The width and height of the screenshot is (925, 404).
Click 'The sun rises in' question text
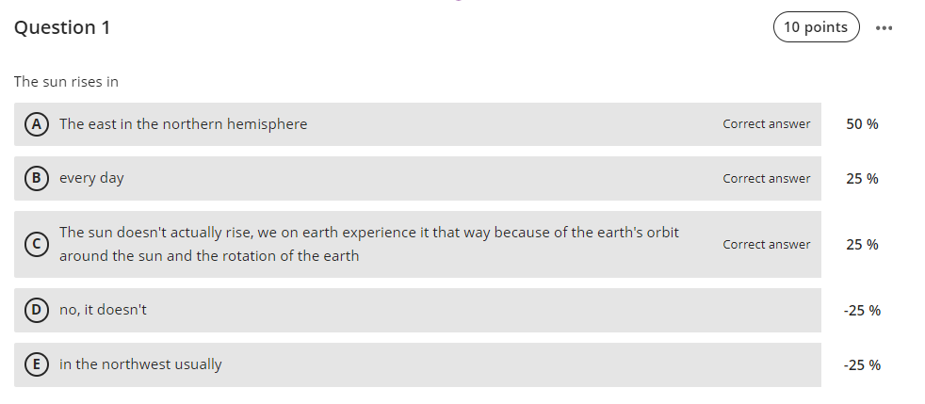(66, 82)
